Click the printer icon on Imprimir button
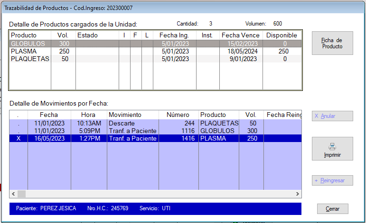 pyautogui.click(x=332, y=147)
